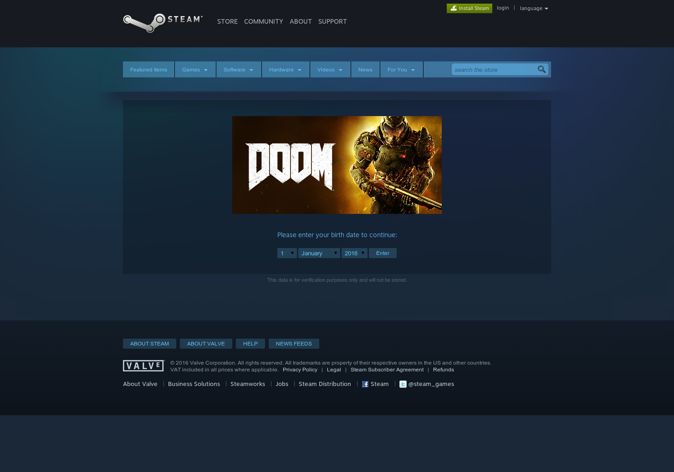Go to the COMMUNITY section
674x472 pixels.
pyautogui.click(x=264, y=21)
